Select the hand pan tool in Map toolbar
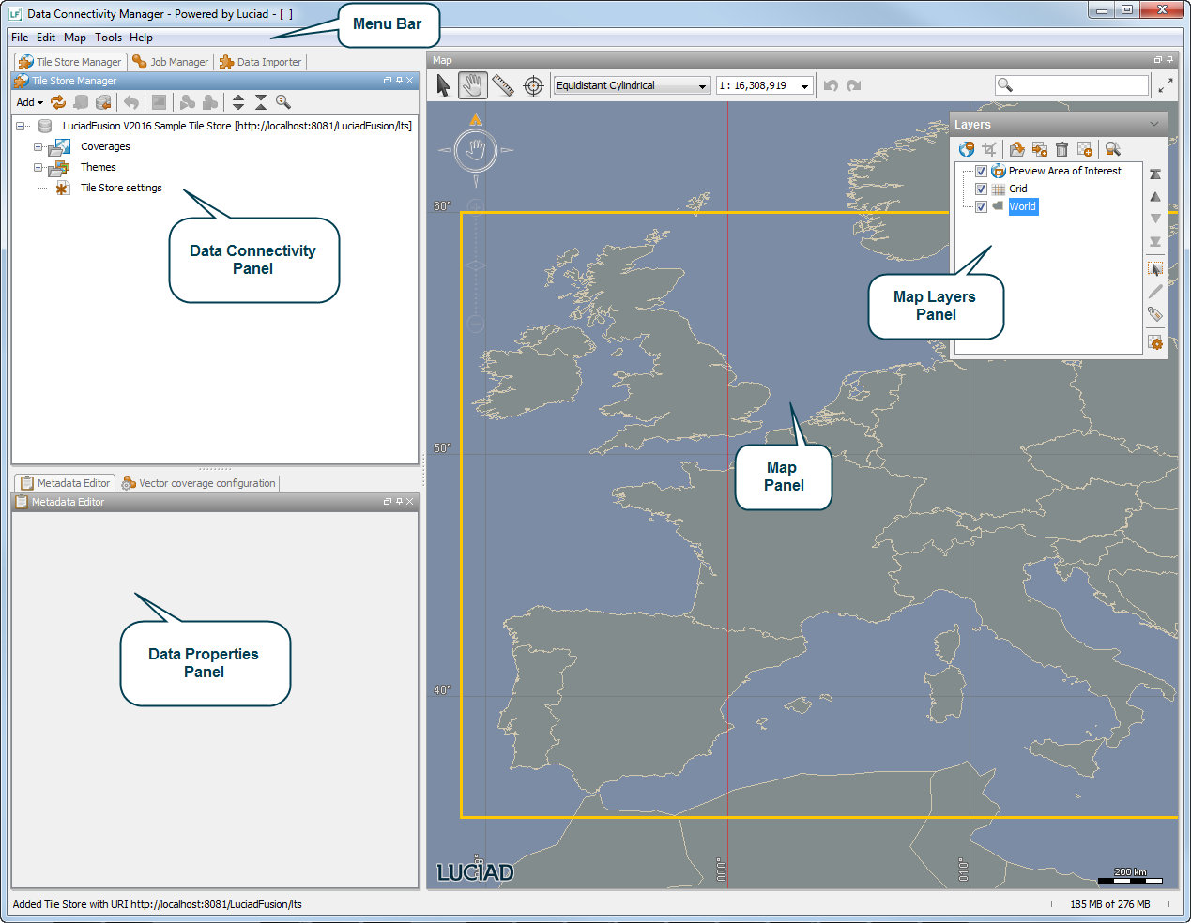The height and width of the screenshot is (923, 1191). (x=473, y=85)
